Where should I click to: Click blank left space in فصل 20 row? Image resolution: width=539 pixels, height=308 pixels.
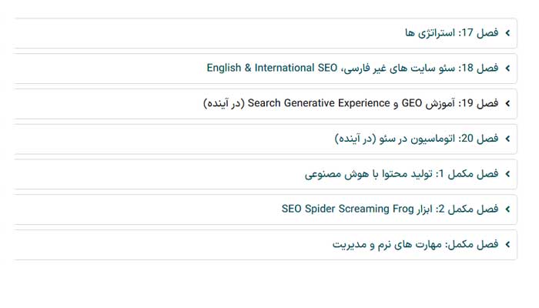tap(154, 139)
